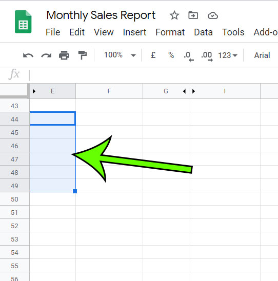
Task: Click into the formula bar
Action: coord(153,75)
